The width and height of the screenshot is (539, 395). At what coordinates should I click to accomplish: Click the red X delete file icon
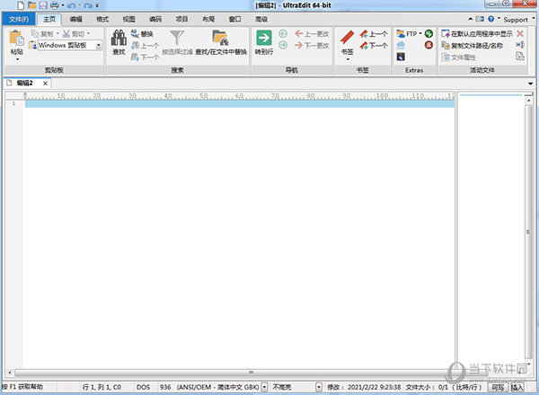coord(520,33)
